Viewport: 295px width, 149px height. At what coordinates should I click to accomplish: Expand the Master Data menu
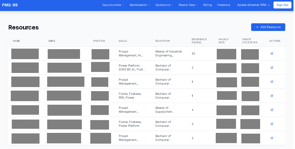pos(188,5)
